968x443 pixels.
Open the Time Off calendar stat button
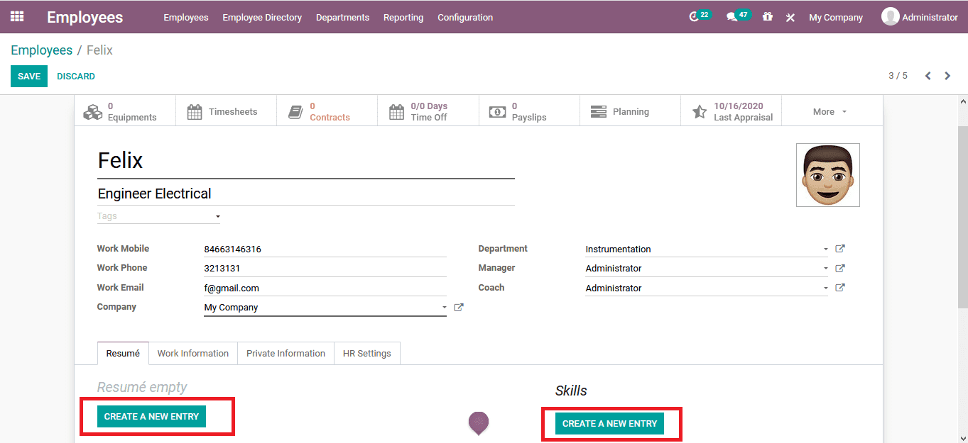[428, 111]
